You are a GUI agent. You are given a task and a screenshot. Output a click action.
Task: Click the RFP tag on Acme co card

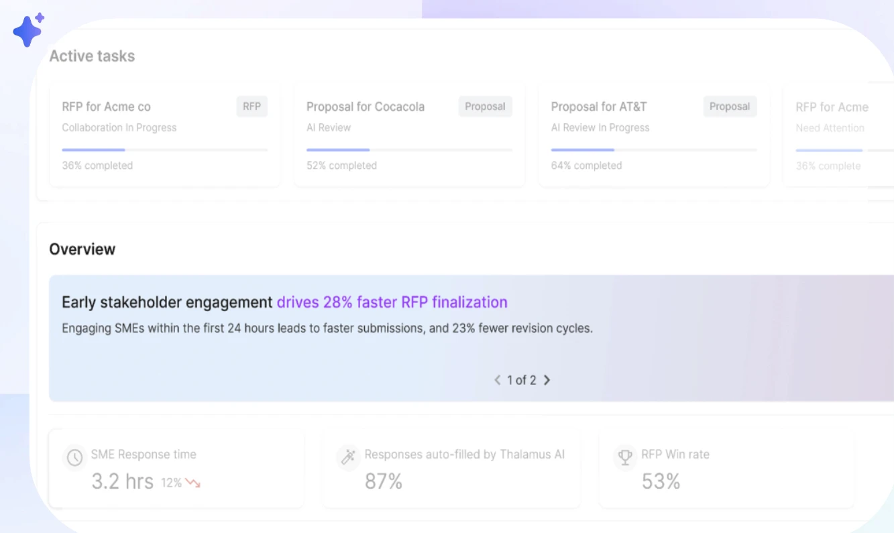pyautogui.click(x=252, y=107)
